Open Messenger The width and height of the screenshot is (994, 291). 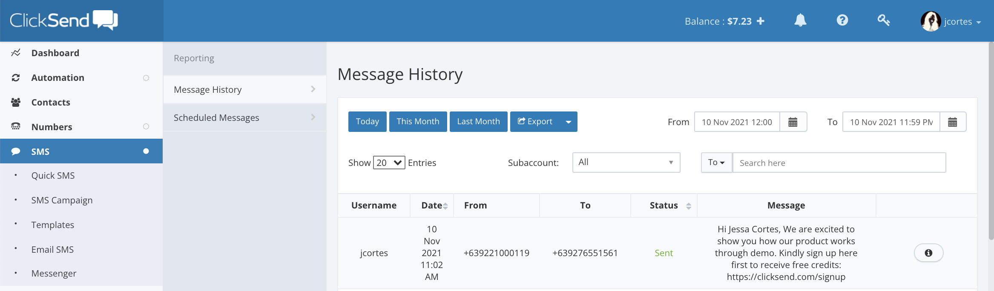pyautogui.click(x=54, y=273)
